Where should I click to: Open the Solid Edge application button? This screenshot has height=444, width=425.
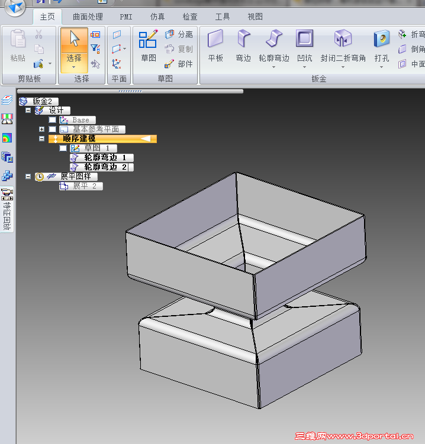[15, 7]
